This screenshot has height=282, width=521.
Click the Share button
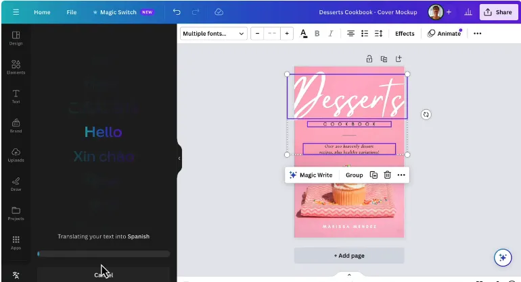coord(499,12)
